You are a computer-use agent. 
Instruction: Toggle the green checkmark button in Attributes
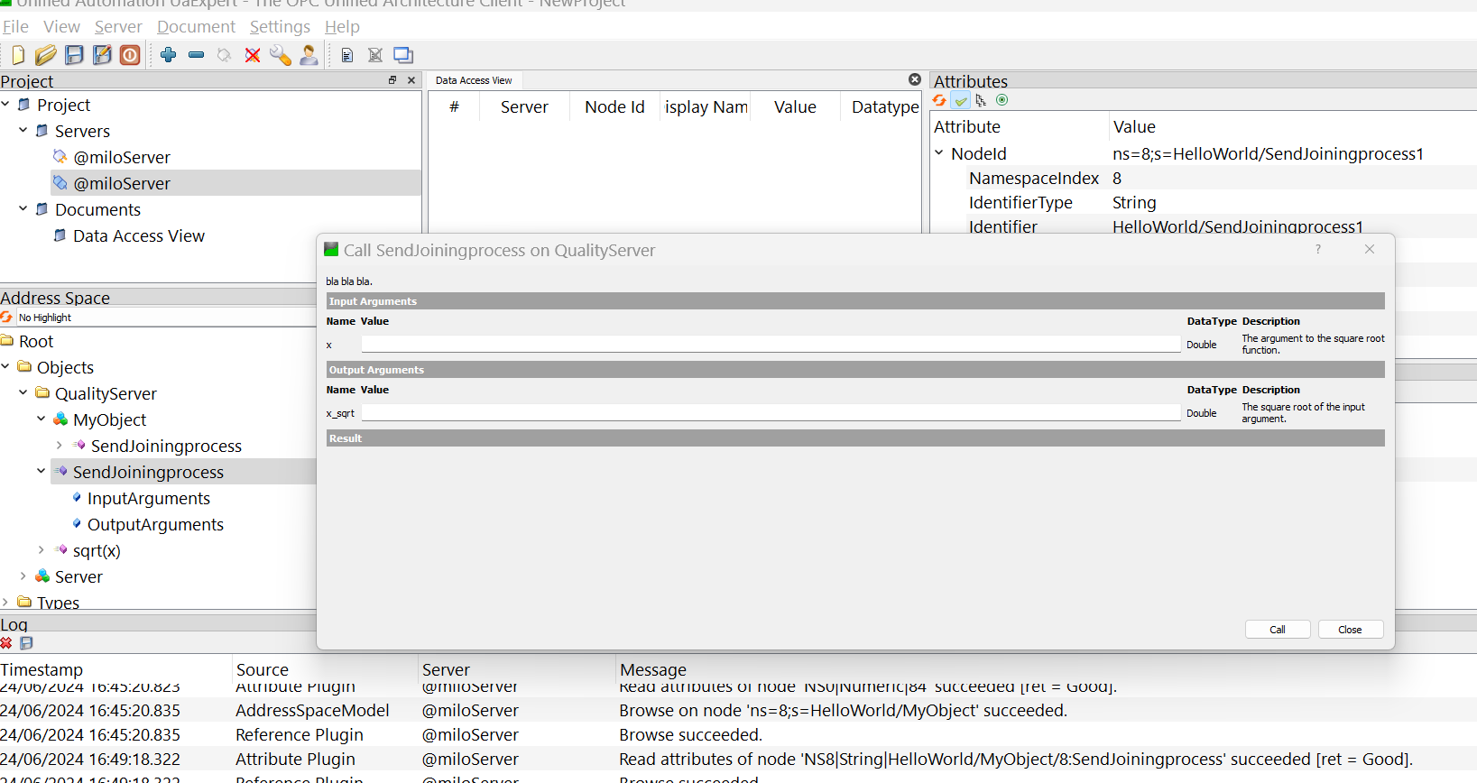pyautogui.click(x=961, y=100)
